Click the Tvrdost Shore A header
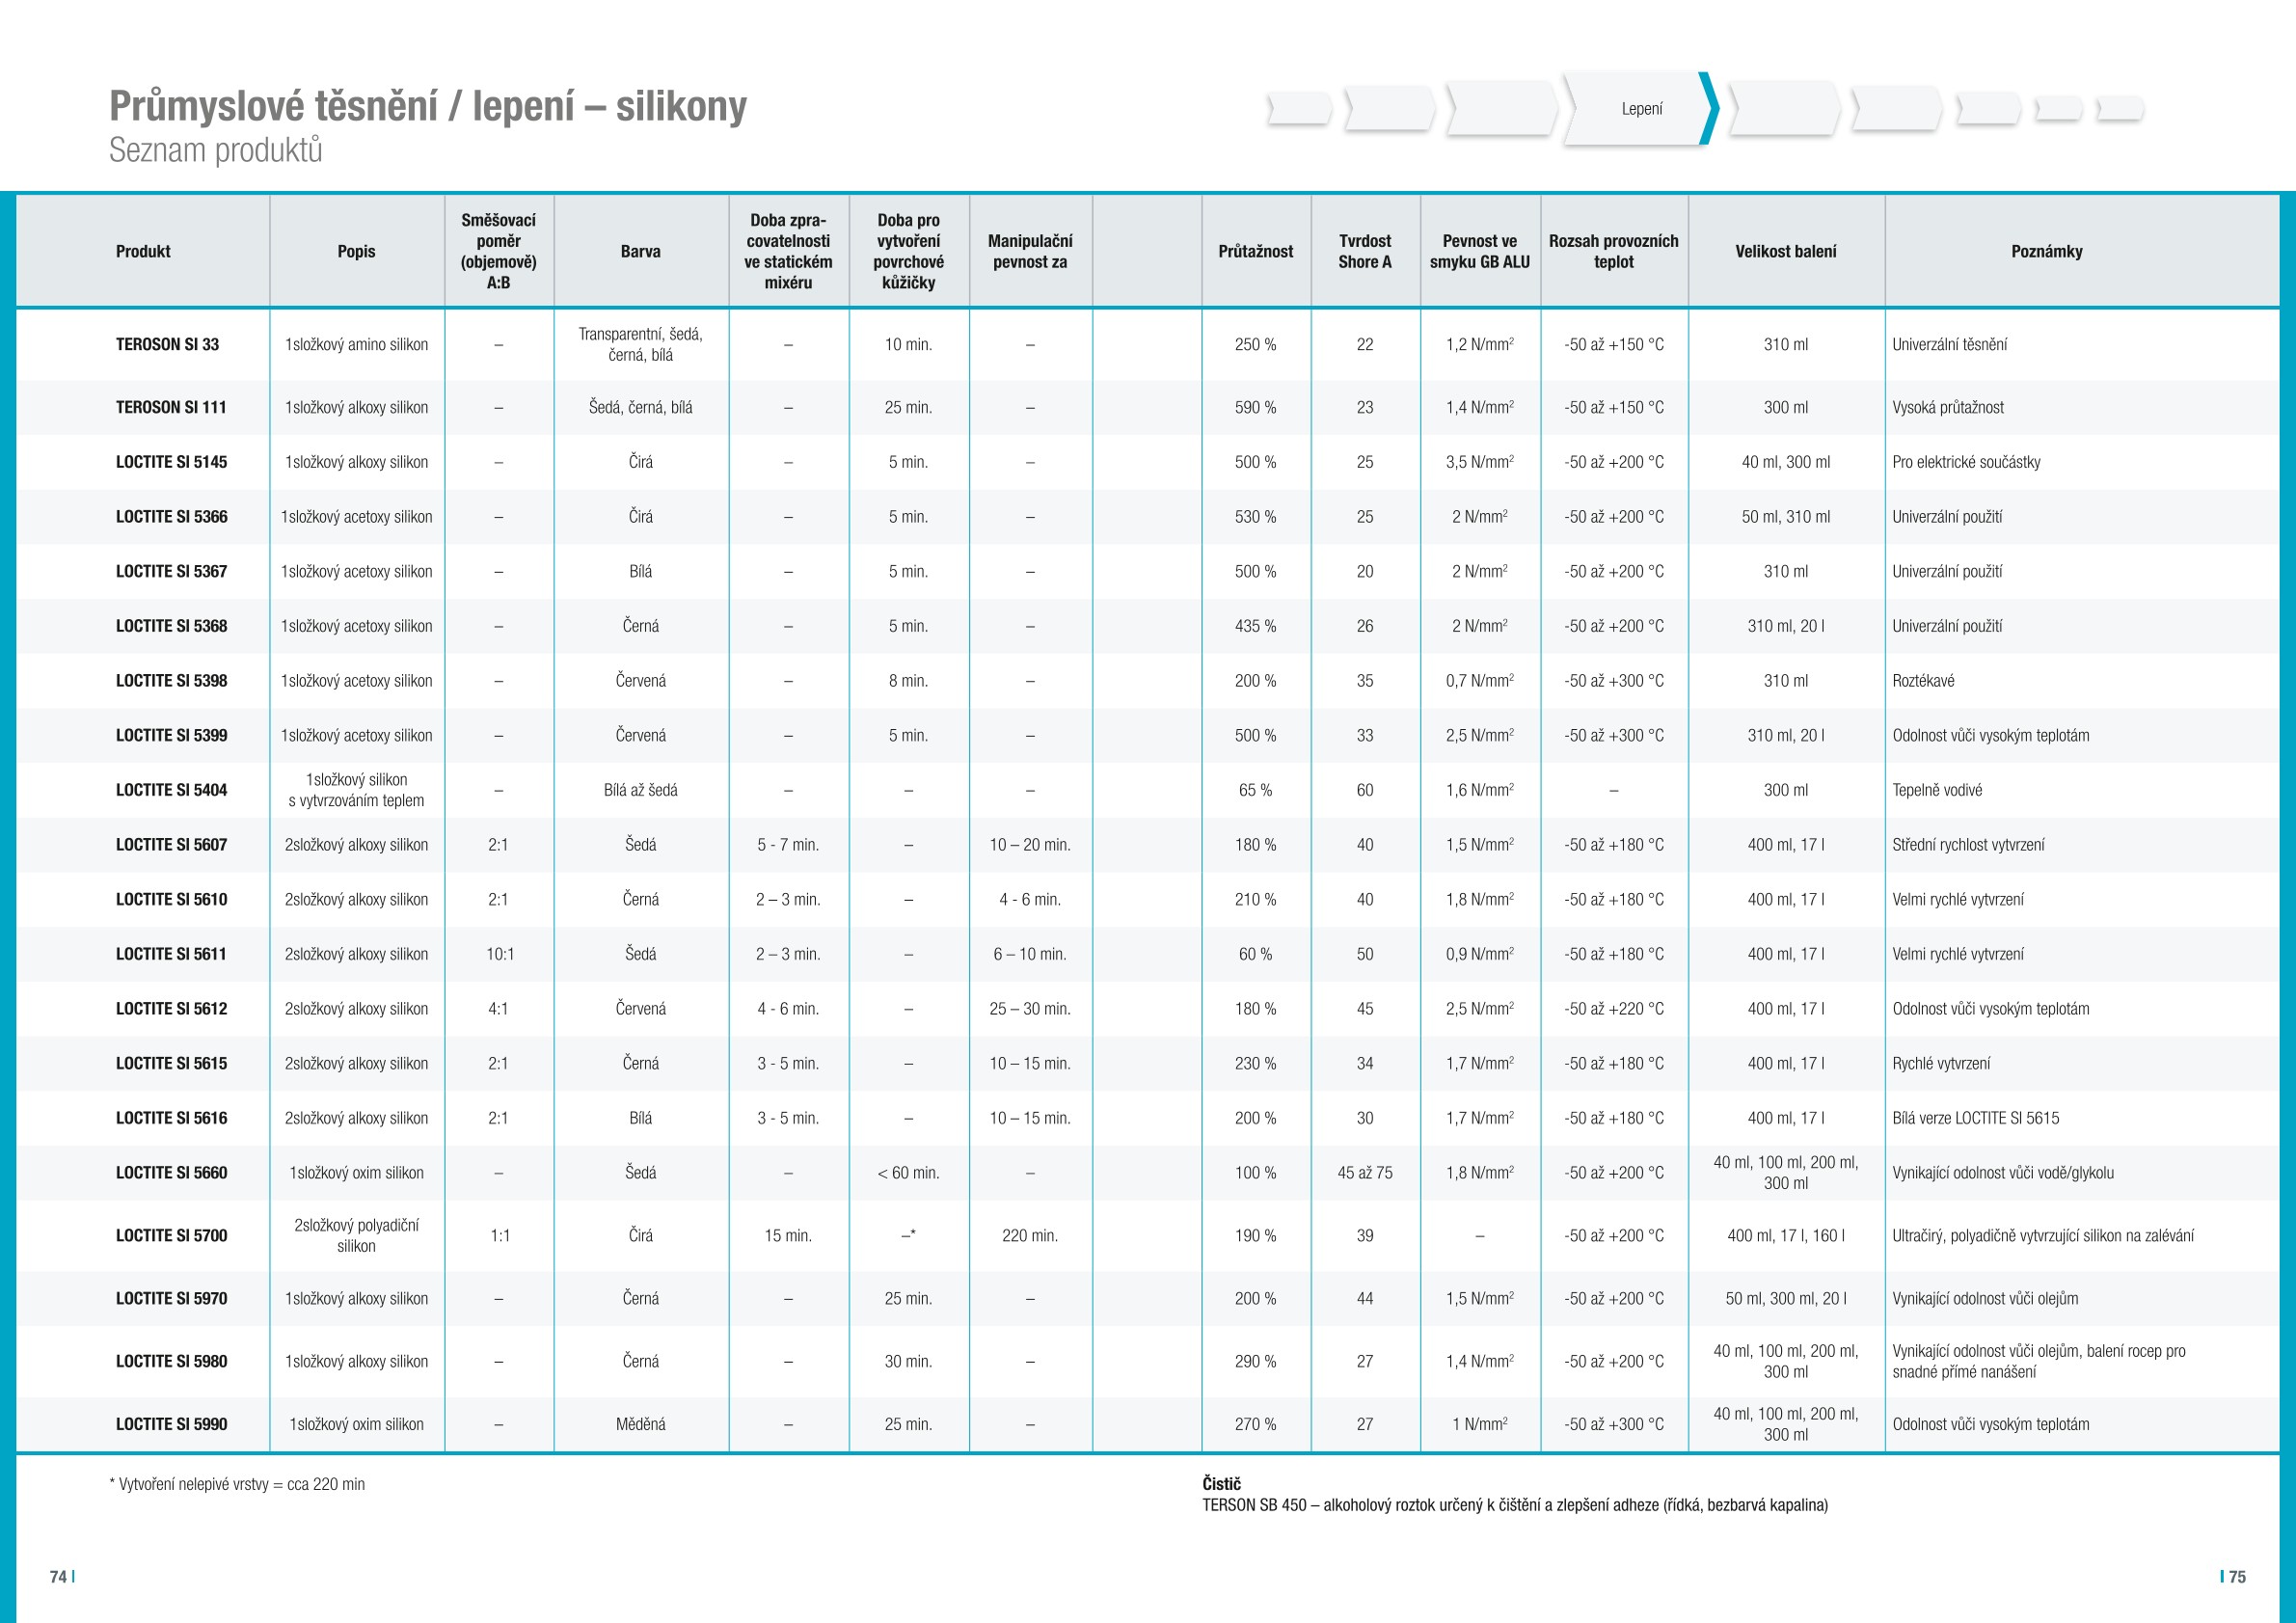This screenshot has height=1623, width=2296. click(1365, 252)
